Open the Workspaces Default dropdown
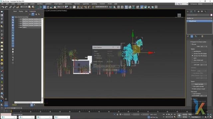 (x=205, y=4)
